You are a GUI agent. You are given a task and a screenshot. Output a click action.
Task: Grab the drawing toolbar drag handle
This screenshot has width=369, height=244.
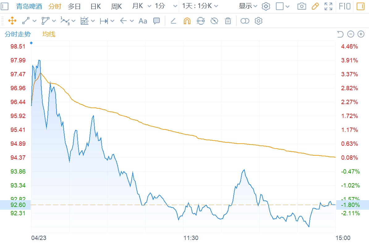[2, 21]
